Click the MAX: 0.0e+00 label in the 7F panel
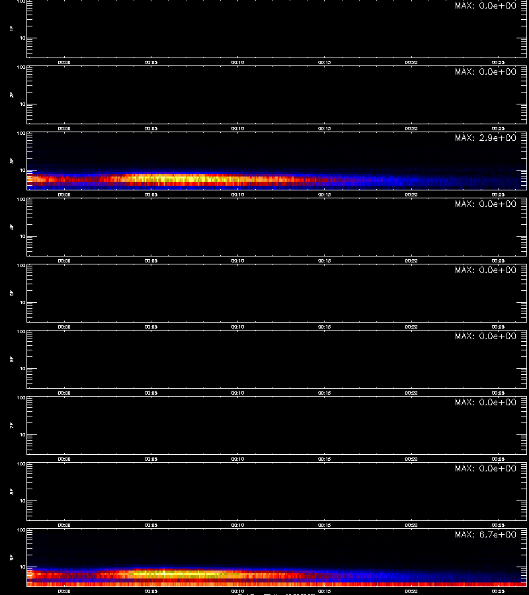The width and height of the screenshot is (529, 595). [485, 402]
